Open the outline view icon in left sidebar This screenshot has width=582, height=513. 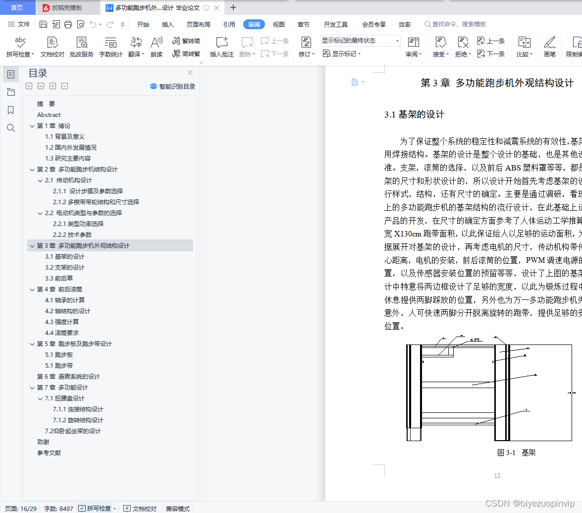[11, 74]
